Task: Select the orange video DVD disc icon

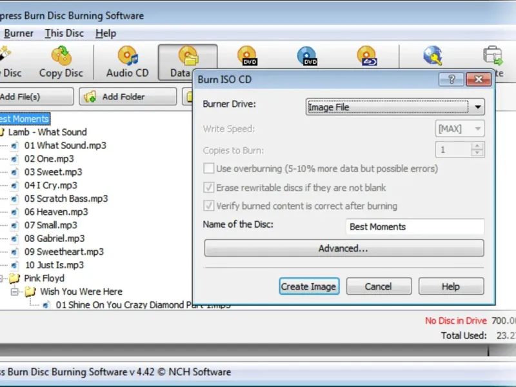Action: click(x=247, y=55)
